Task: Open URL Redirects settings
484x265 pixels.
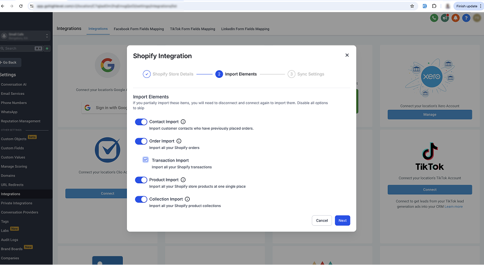Action: coord(12,185)
